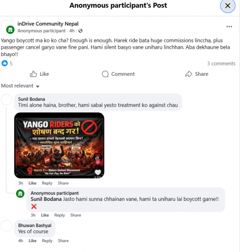Click the green anonymous participant avatar in header
The image size is (240, 252).
point(10,30)
